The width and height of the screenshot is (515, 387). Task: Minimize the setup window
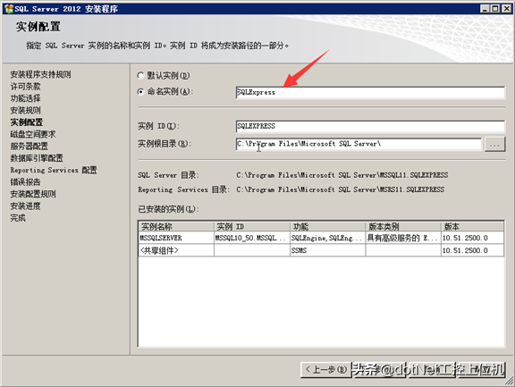click(x=485, y=9)
